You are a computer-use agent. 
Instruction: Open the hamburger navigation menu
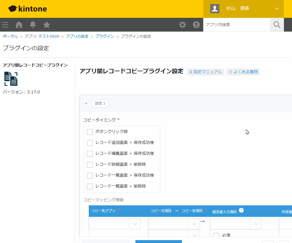click(5, 25)
